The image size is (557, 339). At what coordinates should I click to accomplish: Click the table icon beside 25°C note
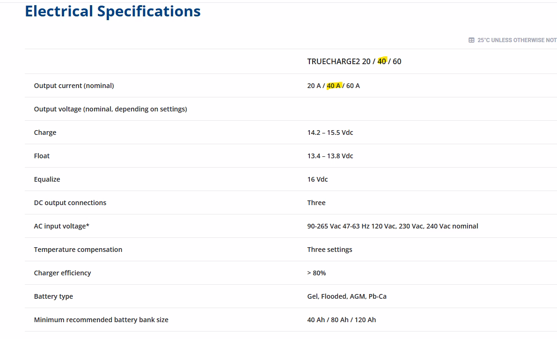click(471, 40)
